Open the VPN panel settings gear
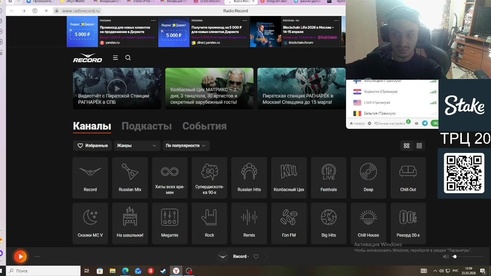 tap(369, 123)
